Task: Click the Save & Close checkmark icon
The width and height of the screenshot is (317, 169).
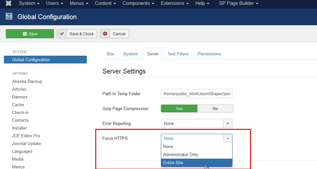Action: (x=62, y=34)
